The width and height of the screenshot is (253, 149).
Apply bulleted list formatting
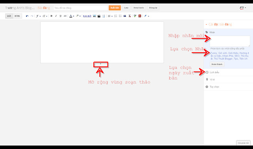click(120, 16)
